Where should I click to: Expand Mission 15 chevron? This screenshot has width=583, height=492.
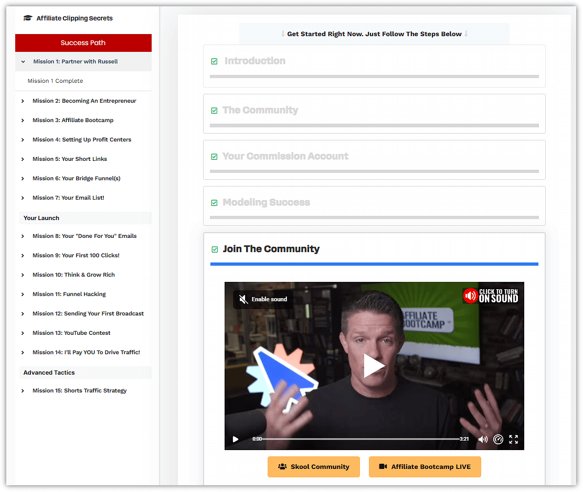pyautogui.click(x=23, y=391)
